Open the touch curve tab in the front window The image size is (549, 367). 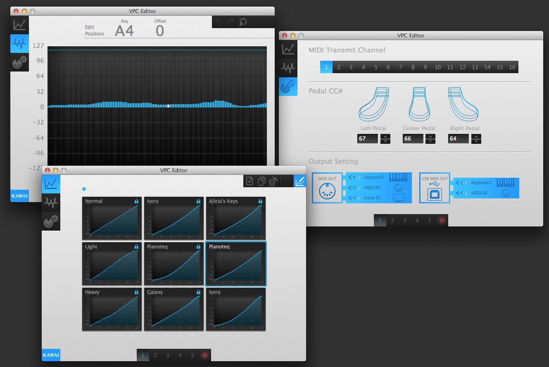(51, 184)
